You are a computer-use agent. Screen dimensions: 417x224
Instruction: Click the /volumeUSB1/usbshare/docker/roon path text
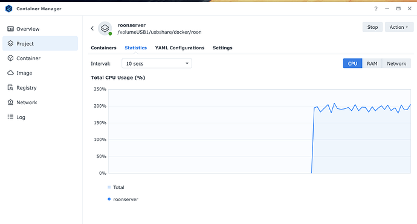[x=160, y=32]
